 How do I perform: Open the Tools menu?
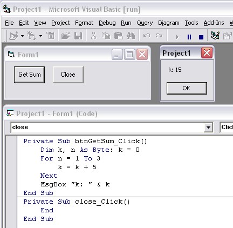click(191, 23)
